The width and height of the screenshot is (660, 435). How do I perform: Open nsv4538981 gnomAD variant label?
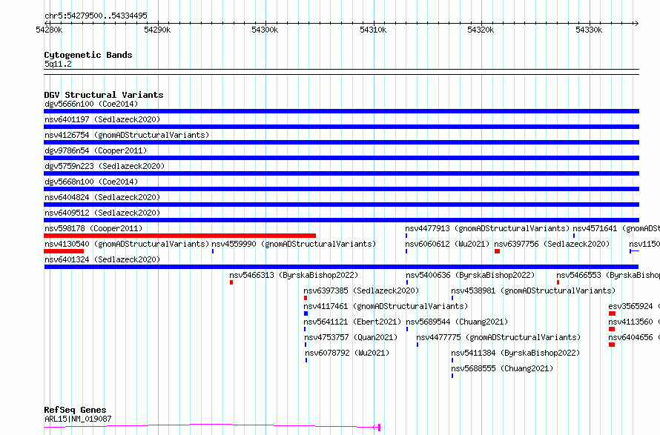coord(533,290)
